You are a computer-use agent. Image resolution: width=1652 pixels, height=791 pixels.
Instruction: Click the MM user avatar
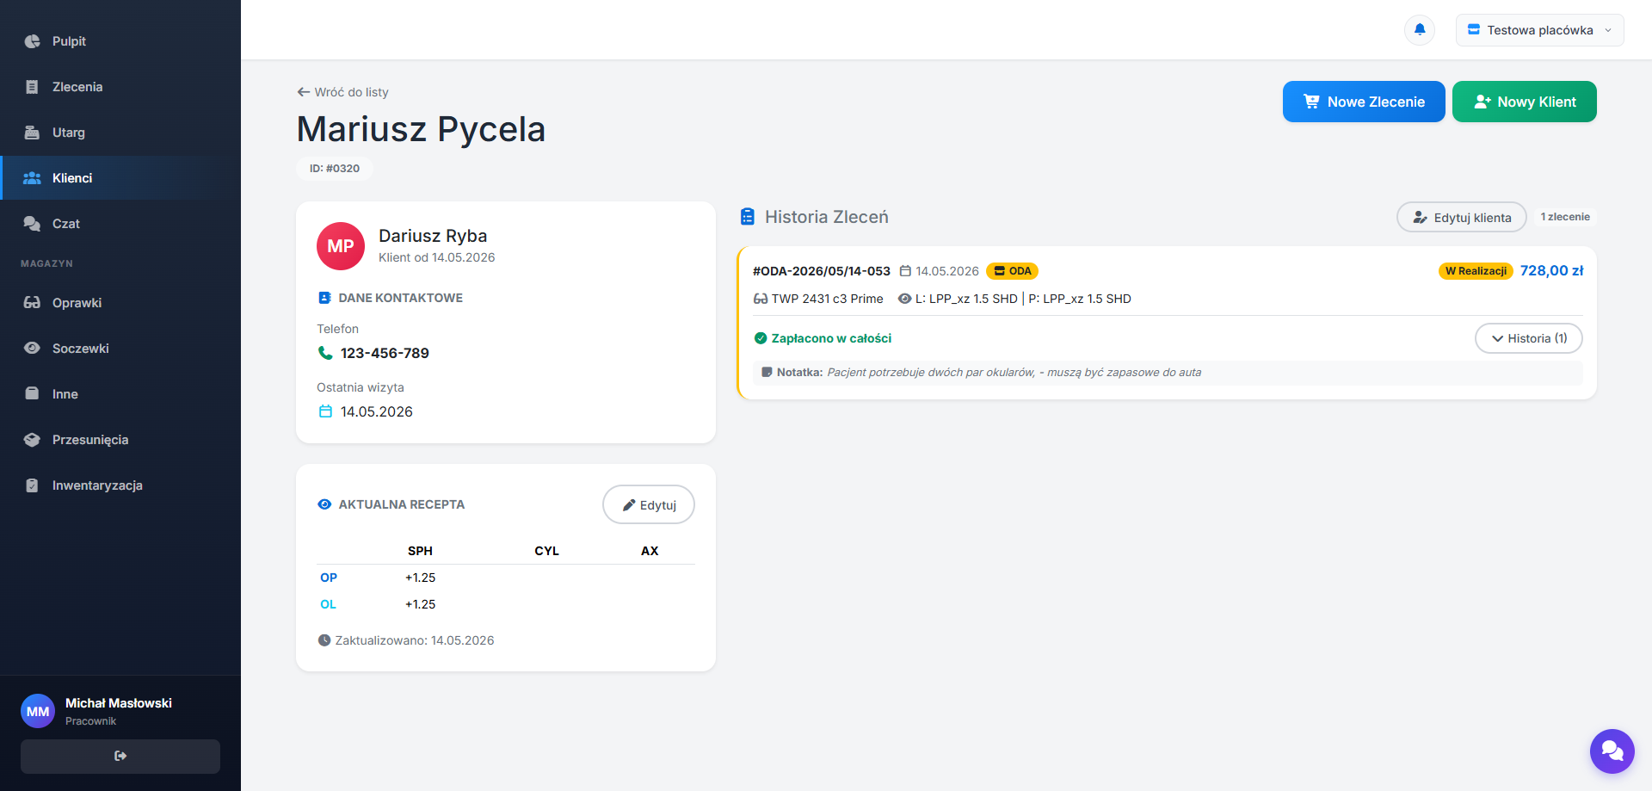38,711
